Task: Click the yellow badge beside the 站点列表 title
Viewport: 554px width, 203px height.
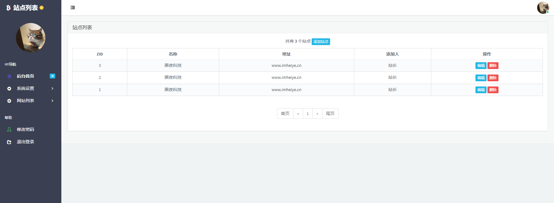Action: (41, 8)
